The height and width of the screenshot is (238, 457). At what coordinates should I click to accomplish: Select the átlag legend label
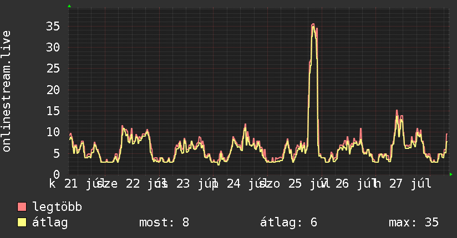(x=50, y=223)
